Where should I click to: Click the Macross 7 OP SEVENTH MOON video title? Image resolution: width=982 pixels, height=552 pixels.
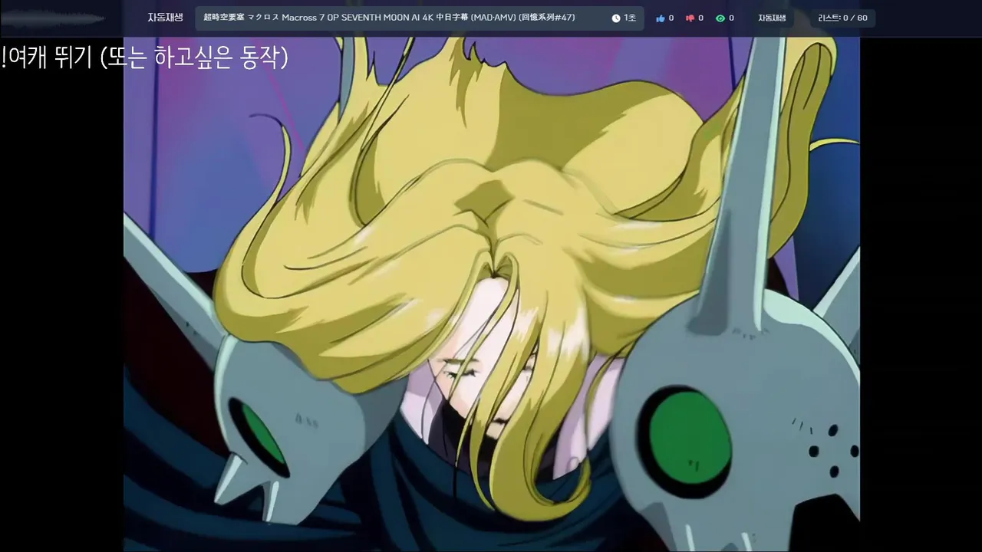(389, 18)
